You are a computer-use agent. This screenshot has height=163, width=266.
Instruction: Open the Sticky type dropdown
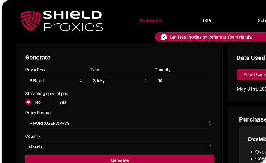point(120,81)
